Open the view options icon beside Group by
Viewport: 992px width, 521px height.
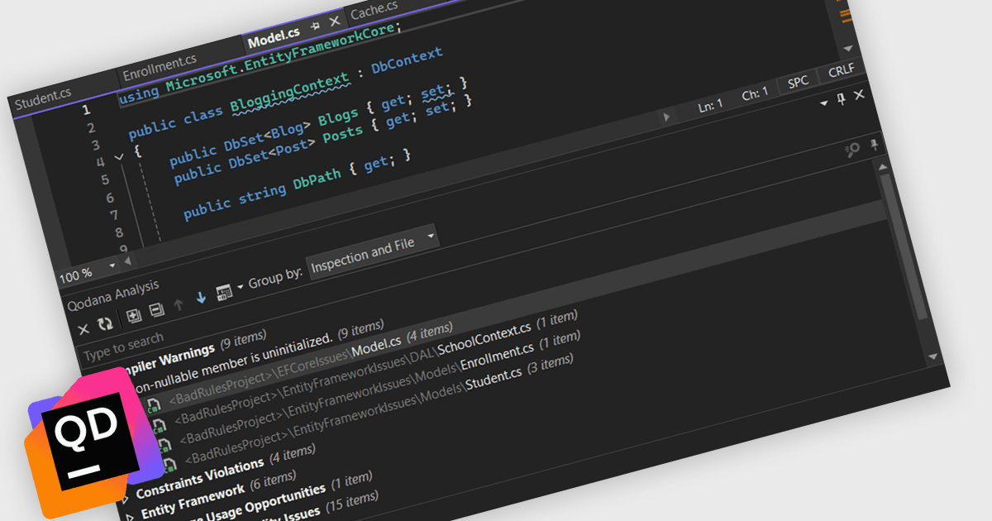(x=223, y=293)
